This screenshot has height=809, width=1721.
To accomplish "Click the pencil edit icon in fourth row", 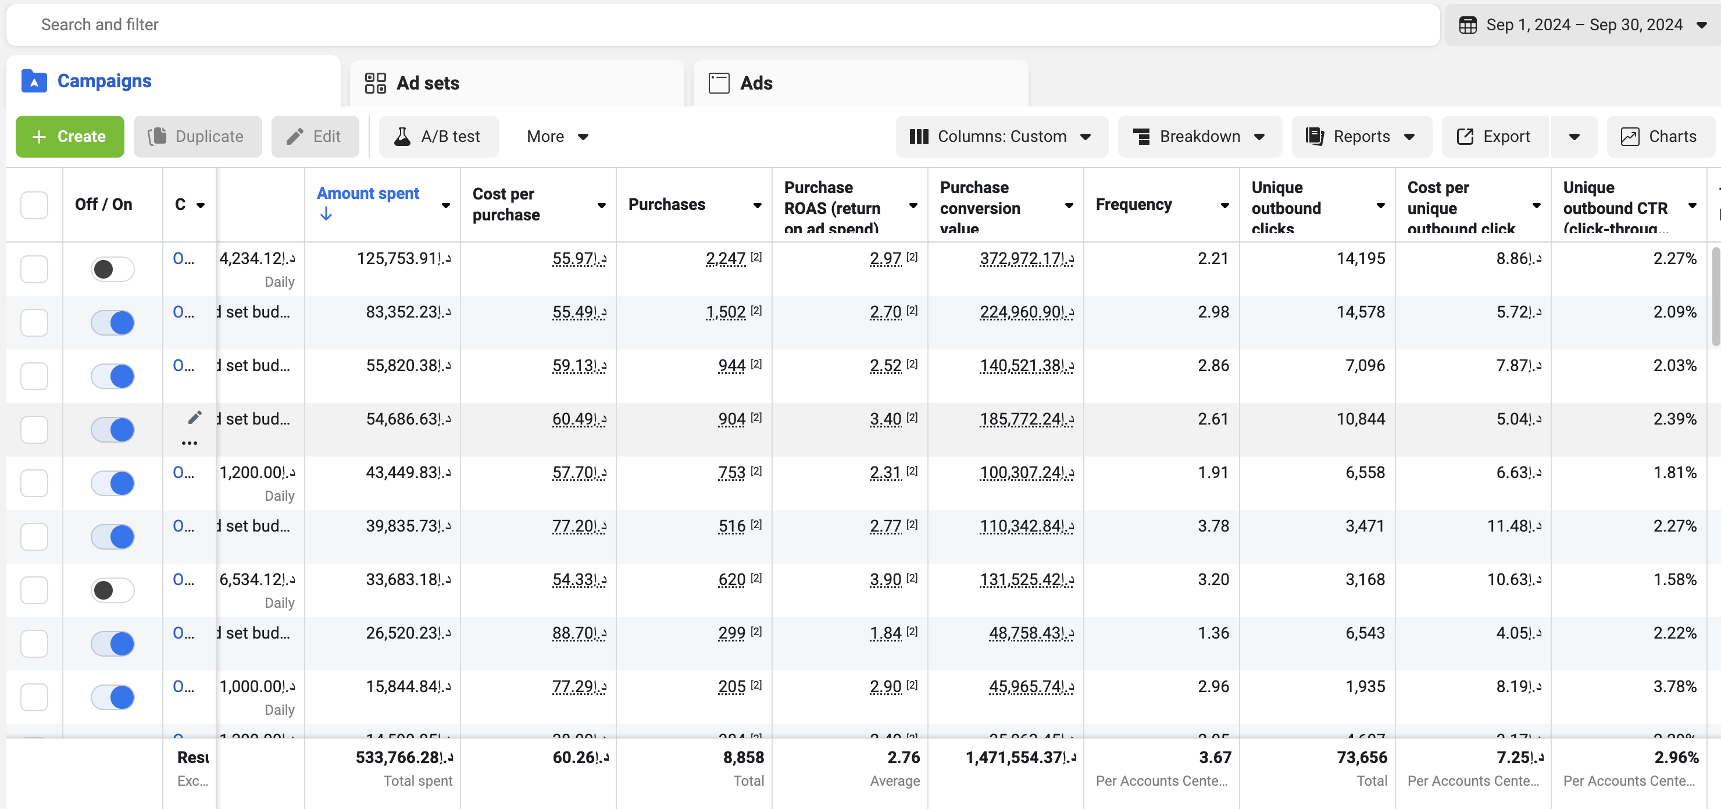I will [x=194, y=418].
